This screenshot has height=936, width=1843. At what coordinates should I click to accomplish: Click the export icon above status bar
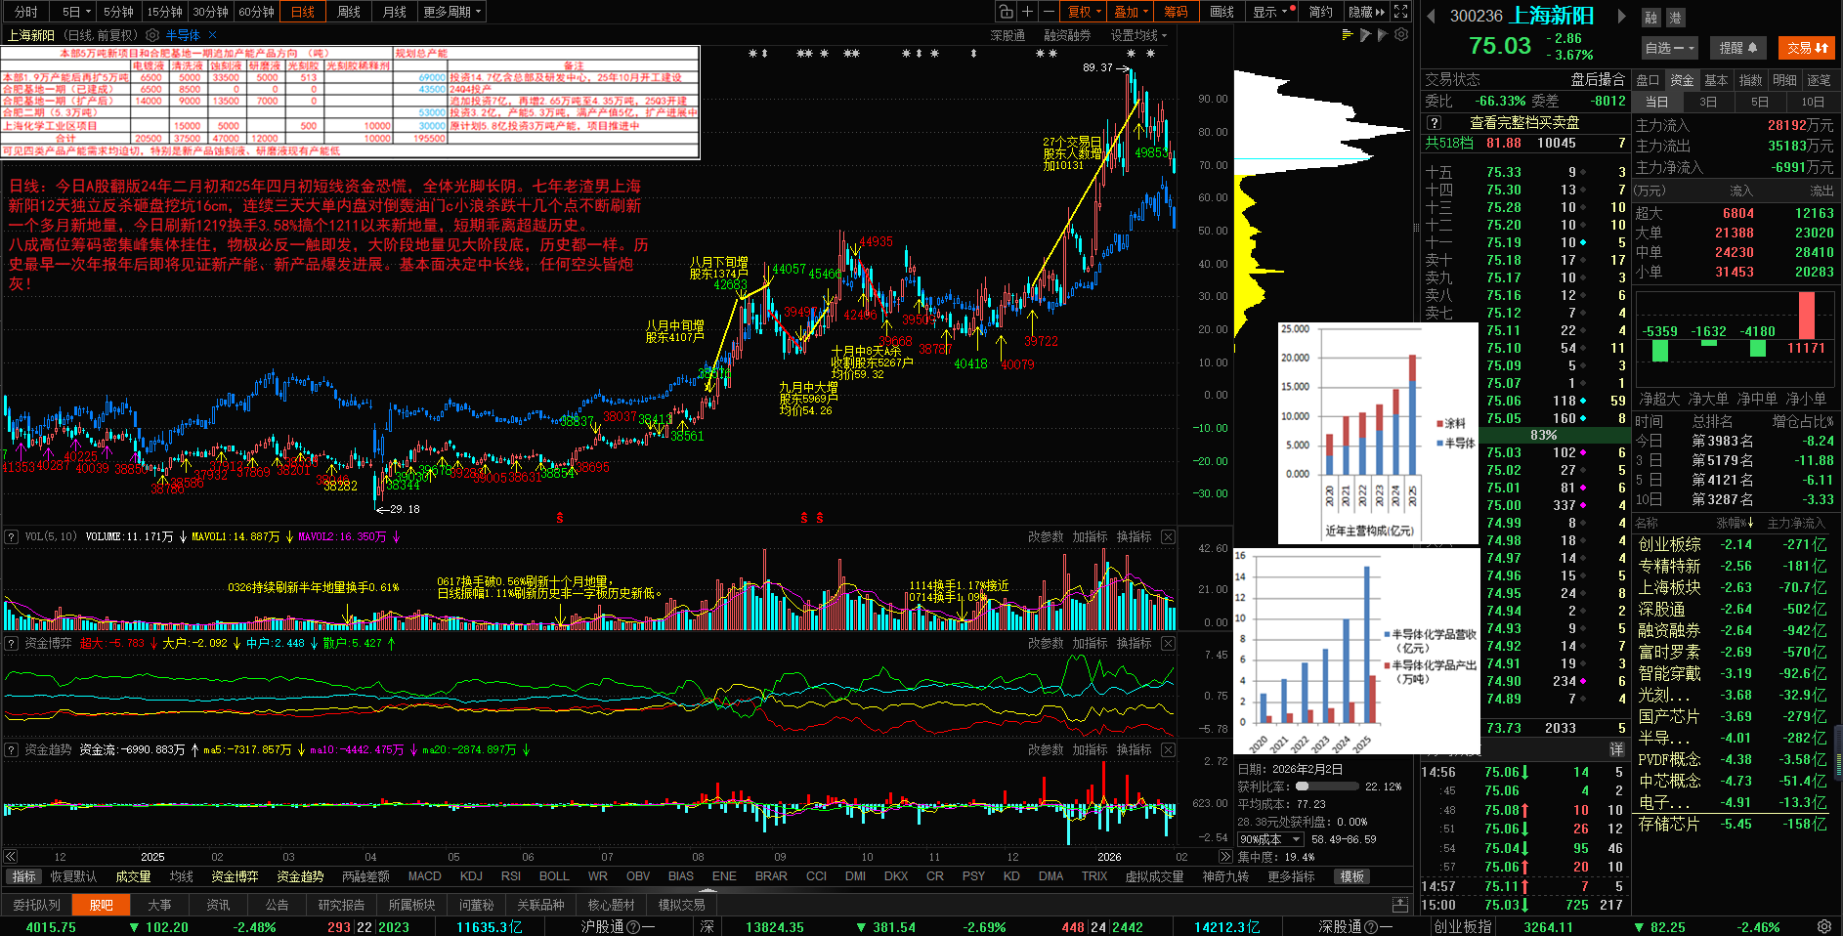pyautogui.click(x=1400, y=905)
